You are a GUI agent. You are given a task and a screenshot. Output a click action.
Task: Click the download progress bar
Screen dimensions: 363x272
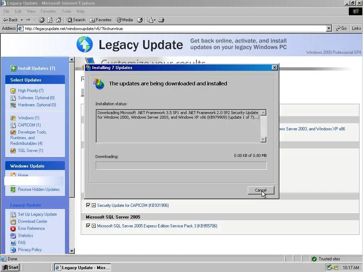(181, 165)
